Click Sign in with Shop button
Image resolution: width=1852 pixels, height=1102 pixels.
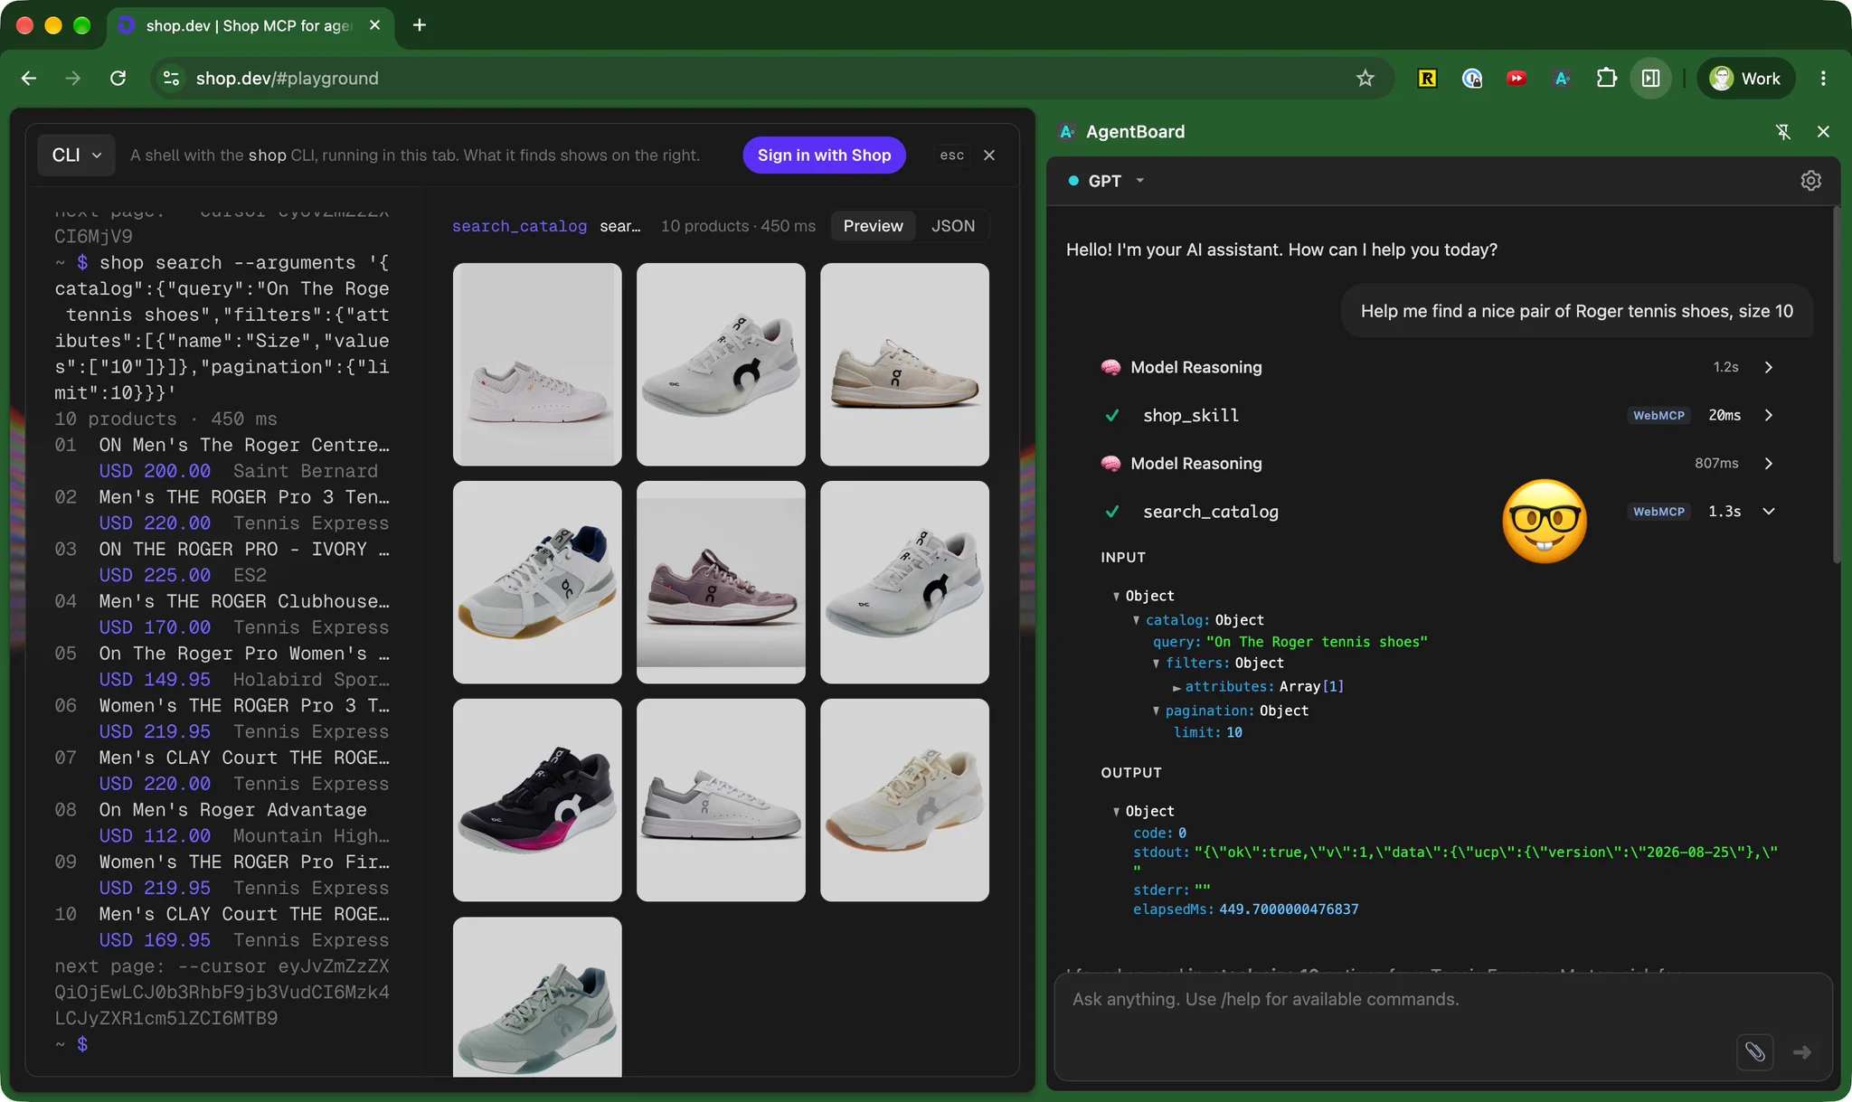(x=824, y=155)
